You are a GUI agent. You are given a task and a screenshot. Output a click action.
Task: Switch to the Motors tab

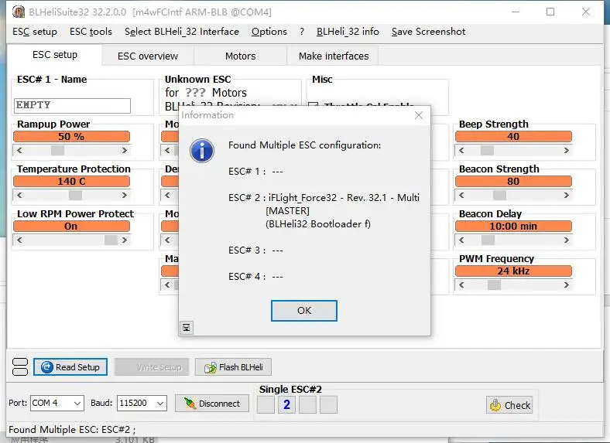241,56
